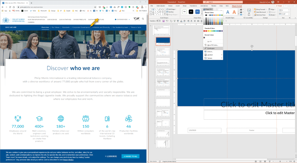Open the Edit Shape dropdown
Screen dimensions: 297x163
(171, 9)
